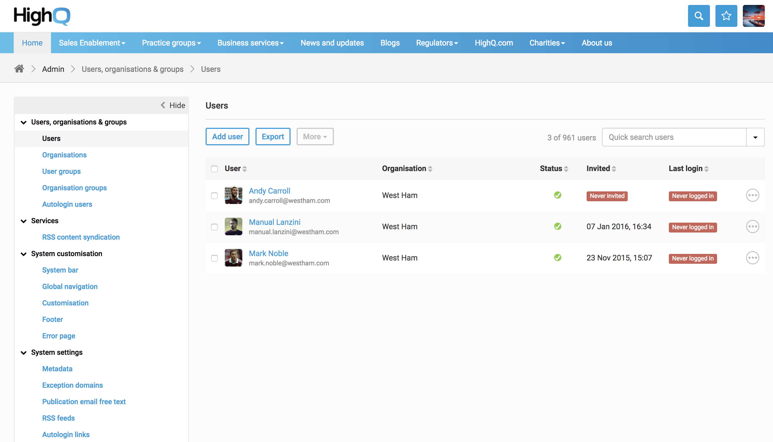Click the Add user button
The height and width of the screenshot is (442, 773).
pos(227,137)
